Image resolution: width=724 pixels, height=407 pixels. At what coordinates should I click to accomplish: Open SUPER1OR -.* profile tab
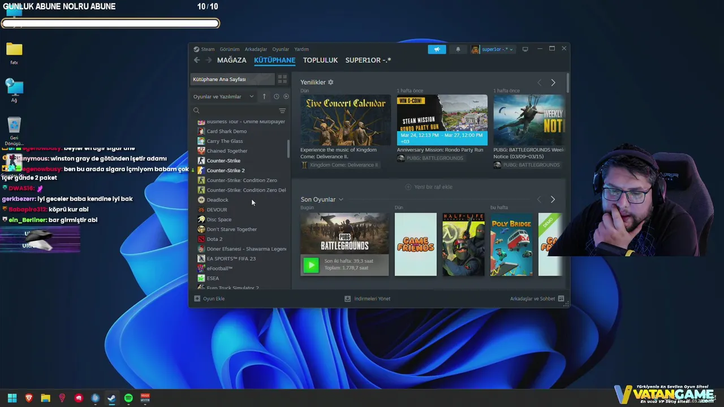coord(368,60)
